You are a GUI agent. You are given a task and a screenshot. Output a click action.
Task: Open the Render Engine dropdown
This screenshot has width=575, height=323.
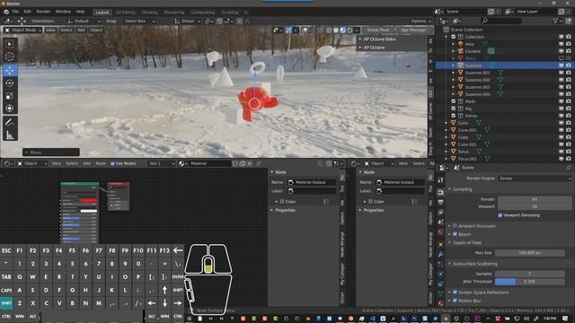point(535,179)
